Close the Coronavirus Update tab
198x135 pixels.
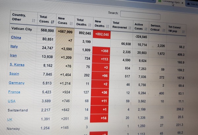182,2
